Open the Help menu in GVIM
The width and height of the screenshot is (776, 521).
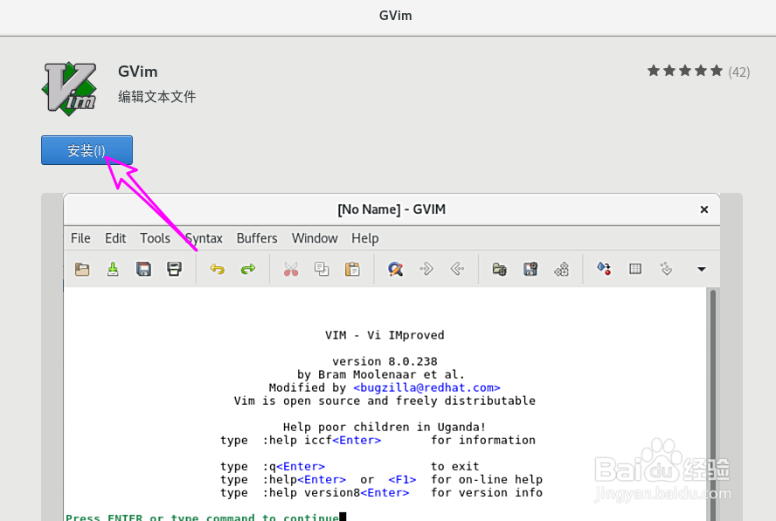tap(365, 238)
